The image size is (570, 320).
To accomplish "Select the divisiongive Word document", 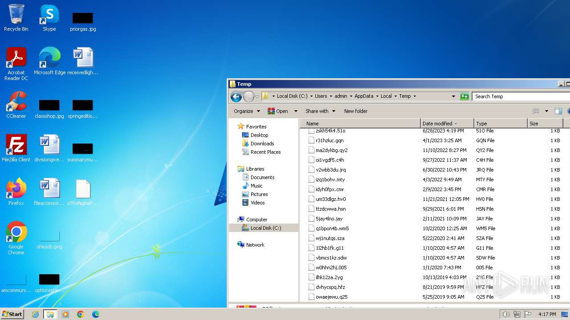I will tap(49, 148).
